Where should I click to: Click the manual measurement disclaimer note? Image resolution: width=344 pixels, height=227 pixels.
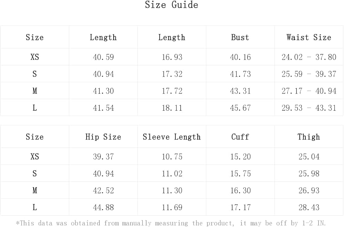pyautogui.click(x=171, y=223)
